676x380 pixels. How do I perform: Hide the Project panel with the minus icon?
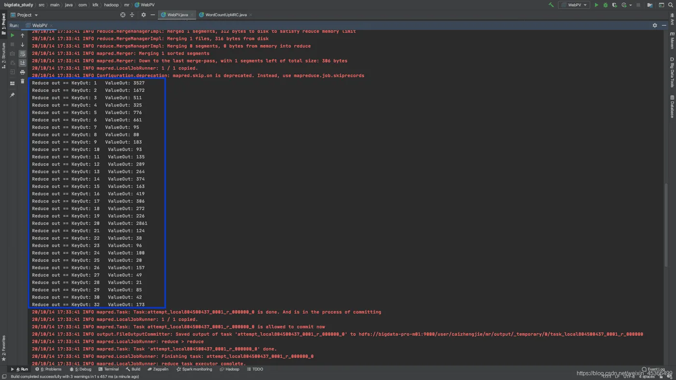[153, 15]
